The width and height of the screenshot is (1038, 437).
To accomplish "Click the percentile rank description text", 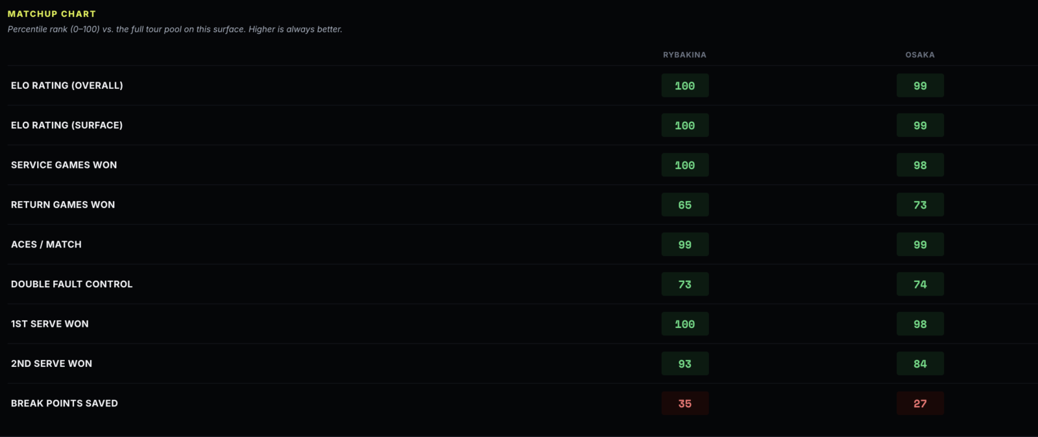I will 175,29.
